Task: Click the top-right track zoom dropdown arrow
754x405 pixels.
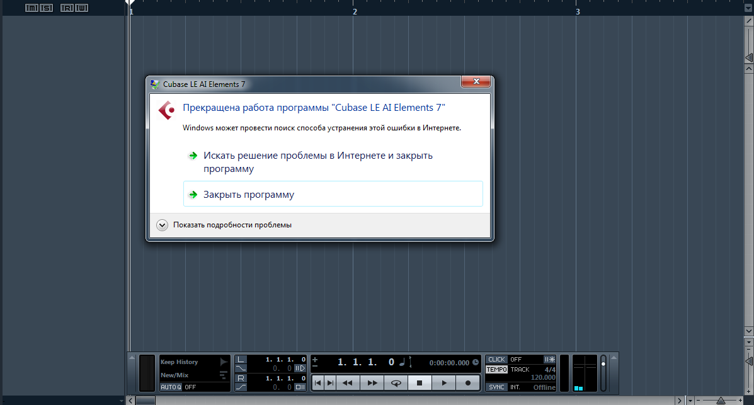Action: (x=749, y=8)
